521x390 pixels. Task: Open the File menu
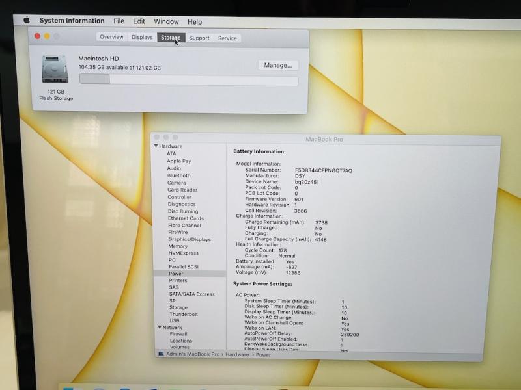tap(119, 21)
